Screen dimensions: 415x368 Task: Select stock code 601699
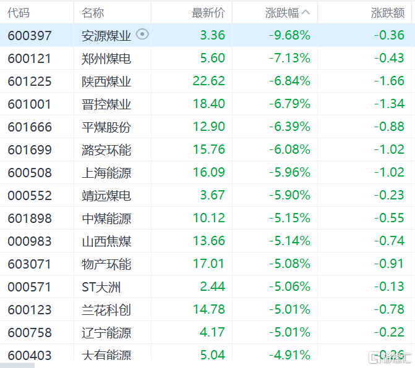click(30, 150)
